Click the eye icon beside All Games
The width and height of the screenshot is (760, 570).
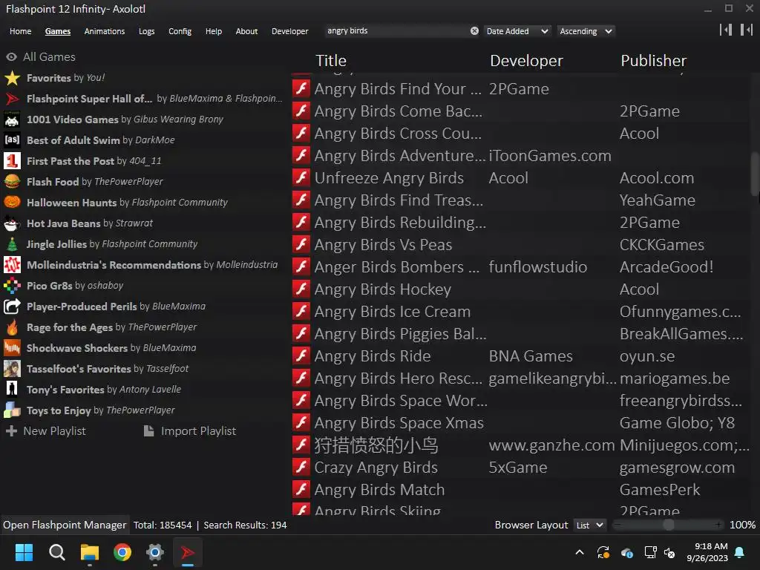pyautogui.click(x=12, y=56)
